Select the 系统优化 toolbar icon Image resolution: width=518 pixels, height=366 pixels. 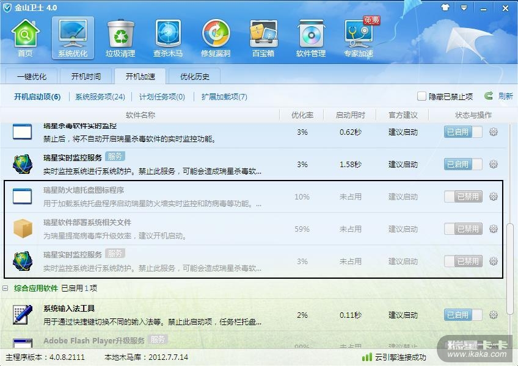coord(73,38)
